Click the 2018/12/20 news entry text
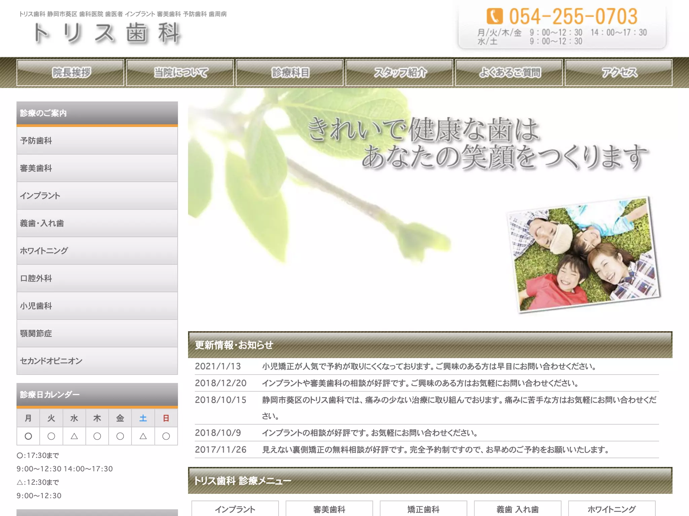The image size is (689, 516). click(420, 383)
